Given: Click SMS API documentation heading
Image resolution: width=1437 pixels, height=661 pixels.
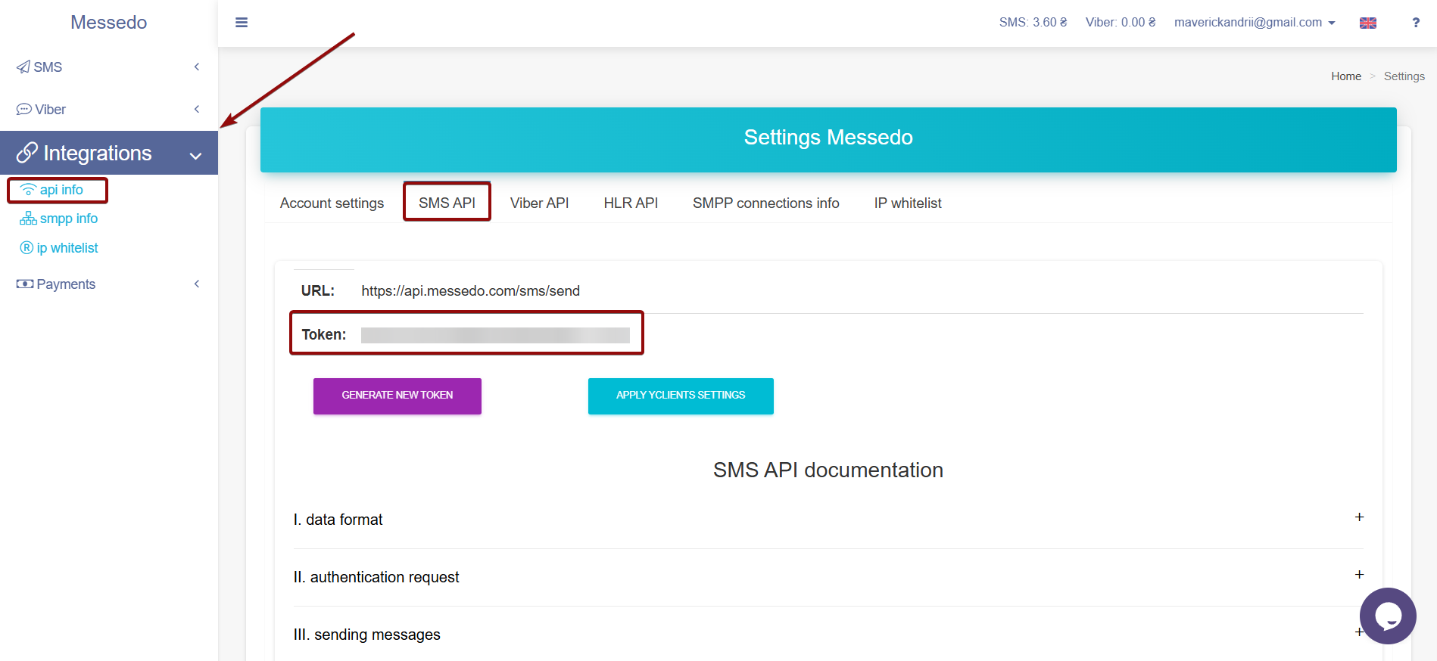Looking at the screenshot, I should tap(828, 470).
